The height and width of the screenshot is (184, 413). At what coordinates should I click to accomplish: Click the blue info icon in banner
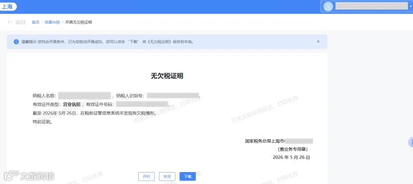16,42
